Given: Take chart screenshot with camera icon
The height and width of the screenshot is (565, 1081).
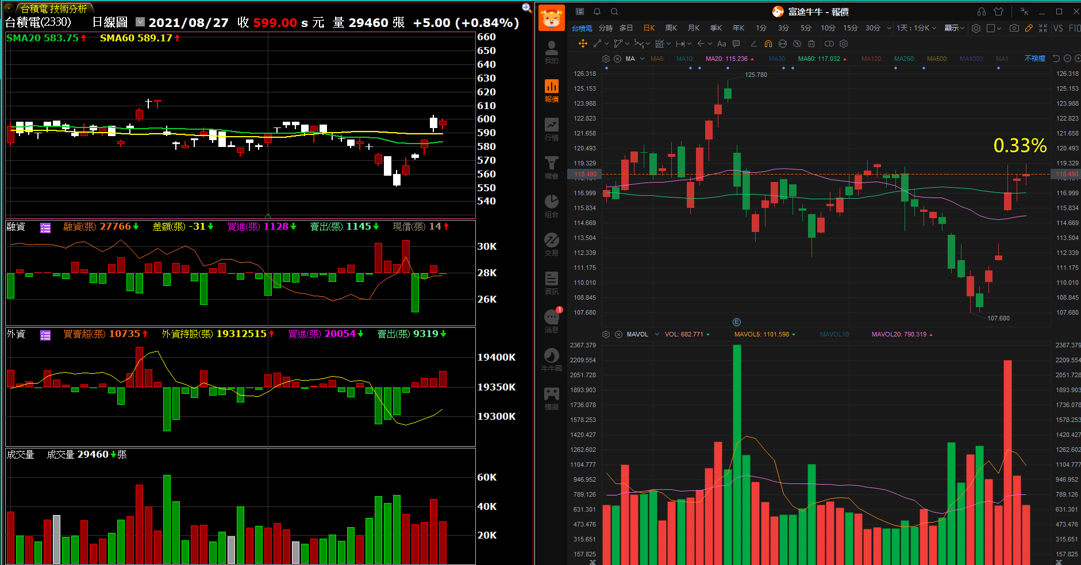Looking at the screenshot, I should 1014,28.
